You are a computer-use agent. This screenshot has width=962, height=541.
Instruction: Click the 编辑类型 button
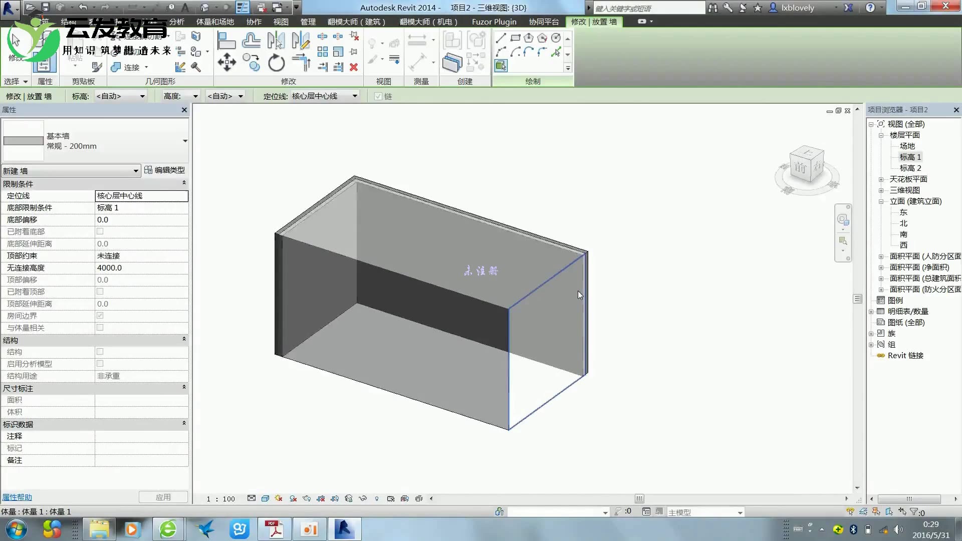point(165,170)
